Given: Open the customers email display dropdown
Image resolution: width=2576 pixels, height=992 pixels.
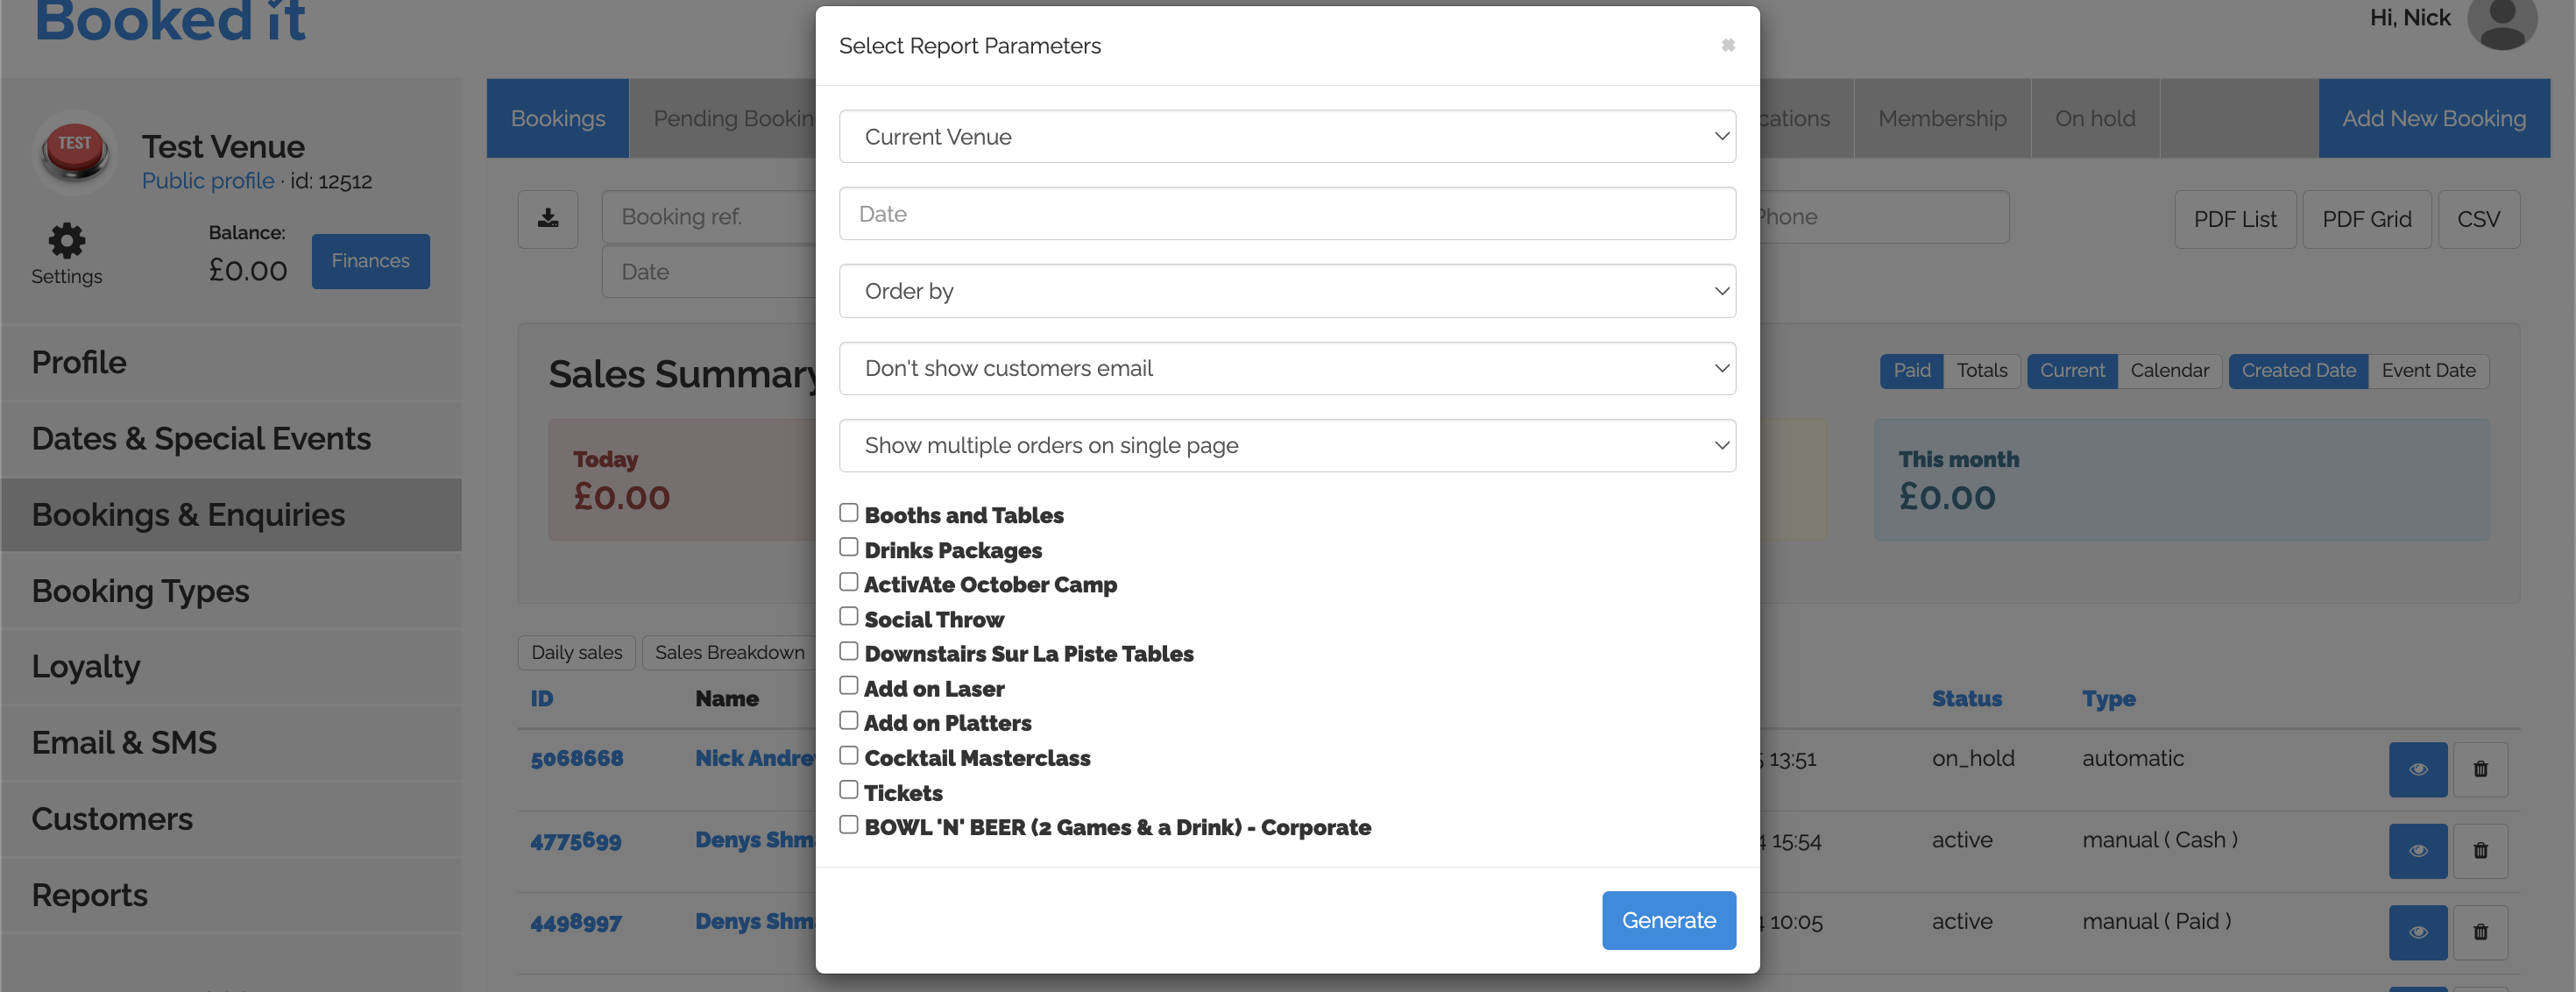Looking at the screenshot, I should tap(1286, 369).
